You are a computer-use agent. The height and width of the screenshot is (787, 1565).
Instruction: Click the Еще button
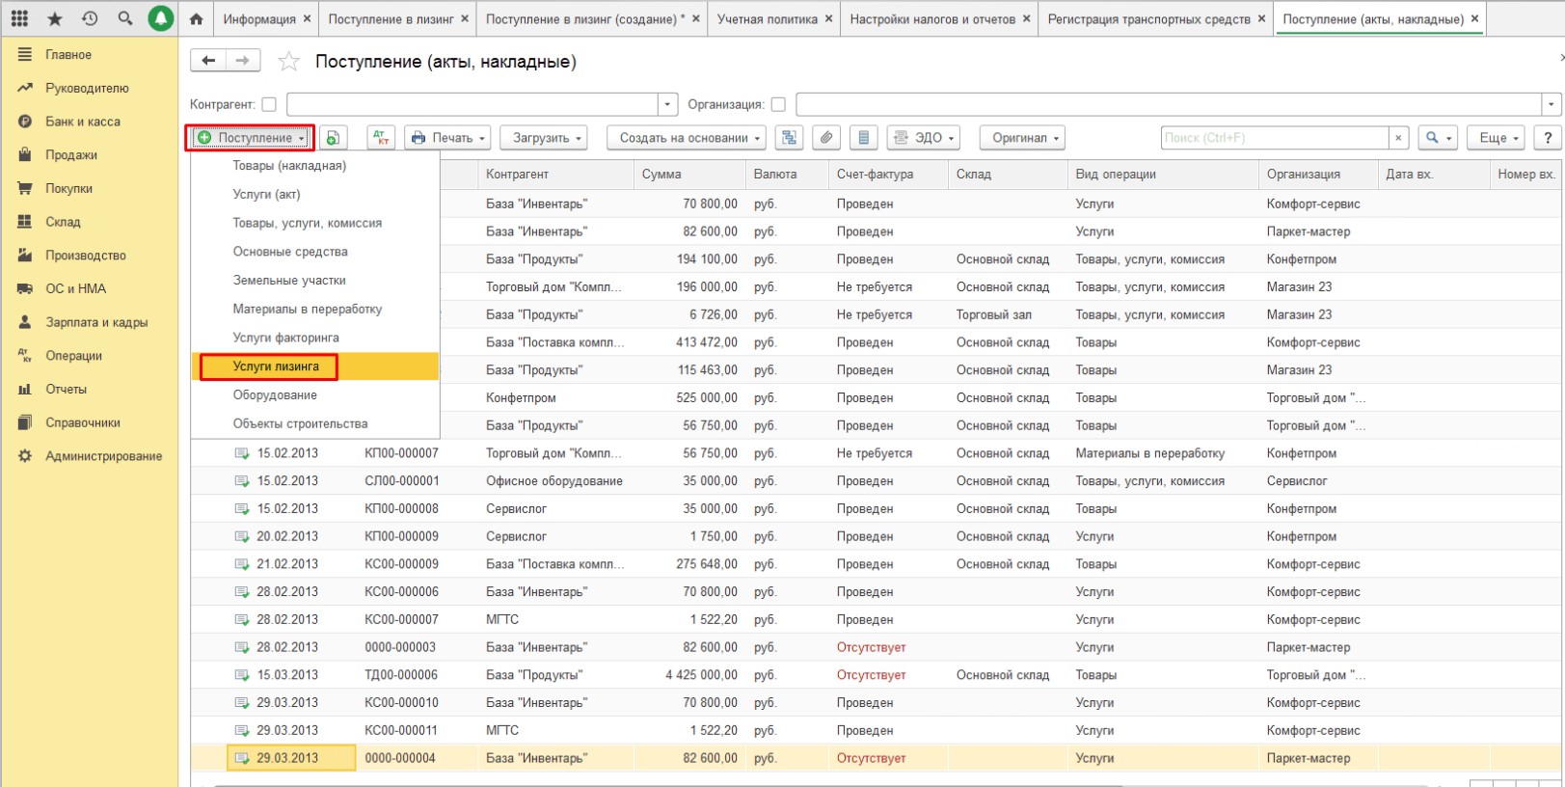1496,138
